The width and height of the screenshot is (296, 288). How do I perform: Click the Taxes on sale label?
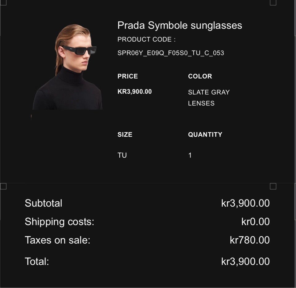57,240
